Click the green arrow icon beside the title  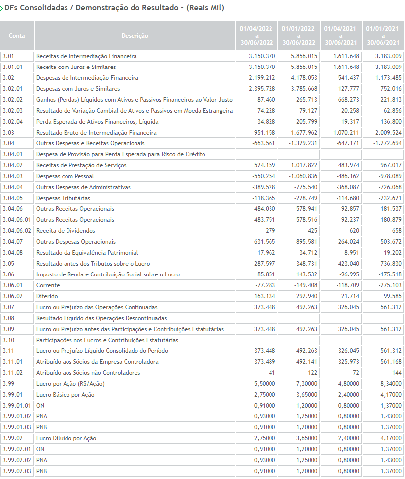[1, 8]
